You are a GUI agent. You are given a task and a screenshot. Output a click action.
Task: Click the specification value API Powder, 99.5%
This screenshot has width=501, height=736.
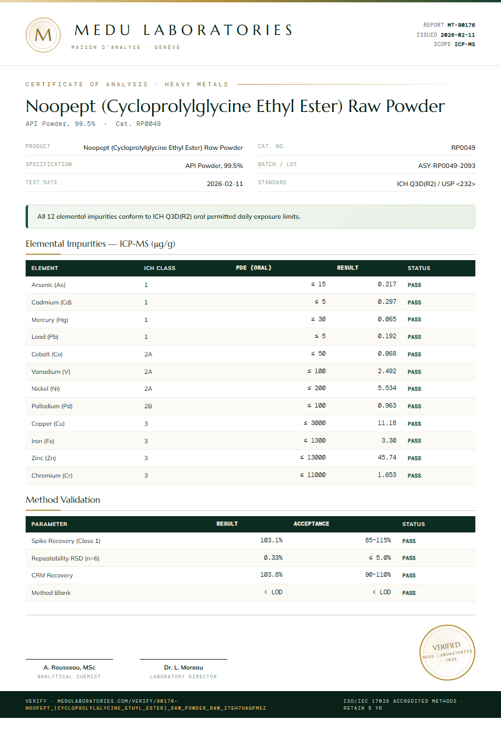[x=214, y=166]
